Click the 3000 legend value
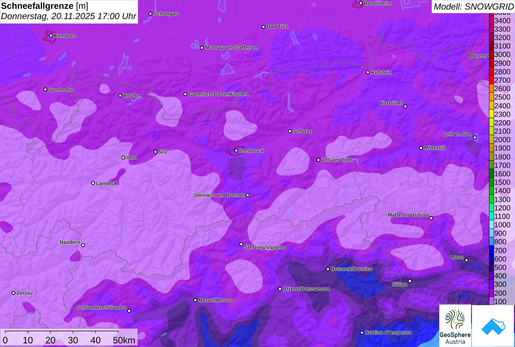This screenshot has width=515, height=347. 502,55
